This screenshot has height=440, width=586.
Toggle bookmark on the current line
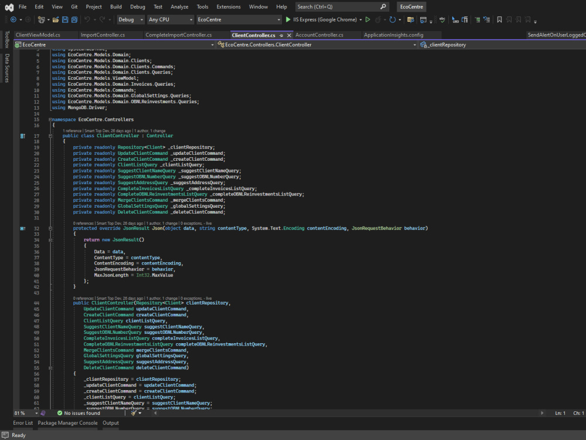coord(499,19)
